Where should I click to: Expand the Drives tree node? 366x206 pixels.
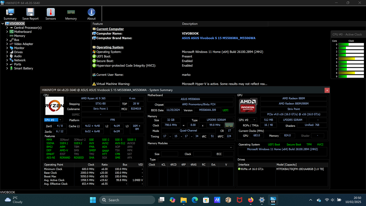[x=7, y=52]
